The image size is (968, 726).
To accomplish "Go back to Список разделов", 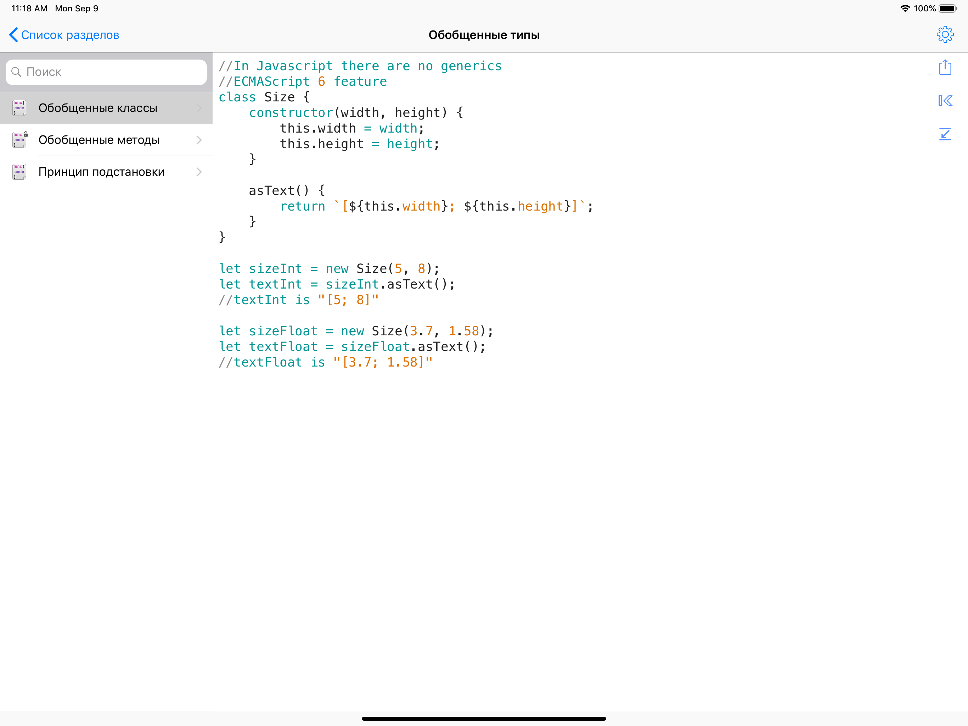I will [x=70, y=35].
